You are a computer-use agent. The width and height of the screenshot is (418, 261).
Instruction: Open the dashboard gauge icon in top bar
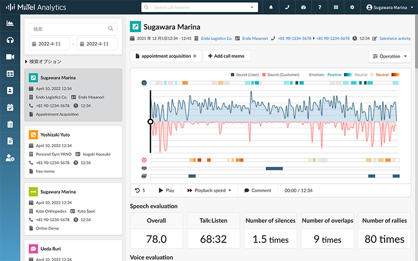[304, 7]
